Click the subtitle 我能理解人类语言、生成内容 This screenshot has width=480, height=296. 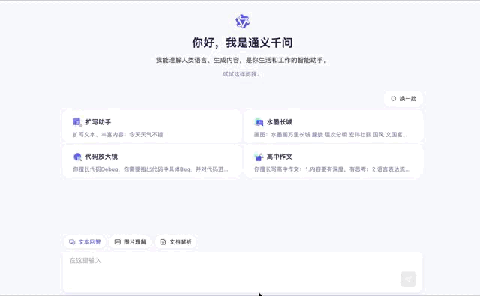(x=241, y=60)
